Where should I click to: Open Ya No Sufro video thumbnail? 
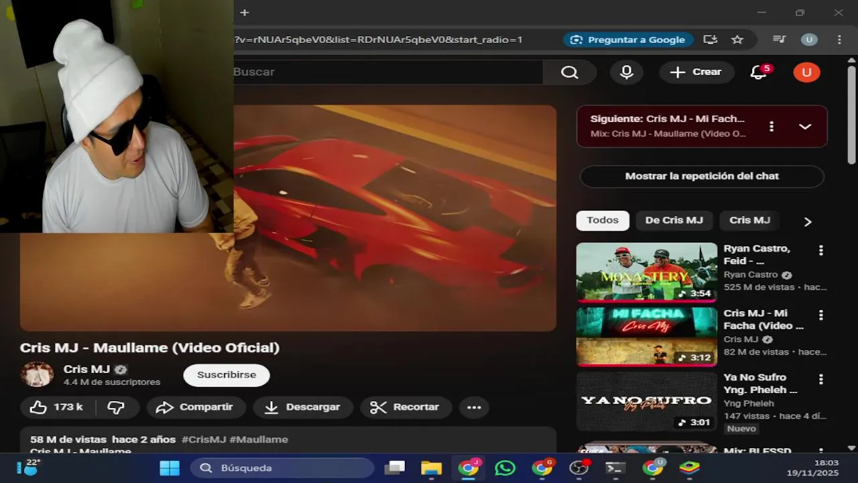point(647,401)
